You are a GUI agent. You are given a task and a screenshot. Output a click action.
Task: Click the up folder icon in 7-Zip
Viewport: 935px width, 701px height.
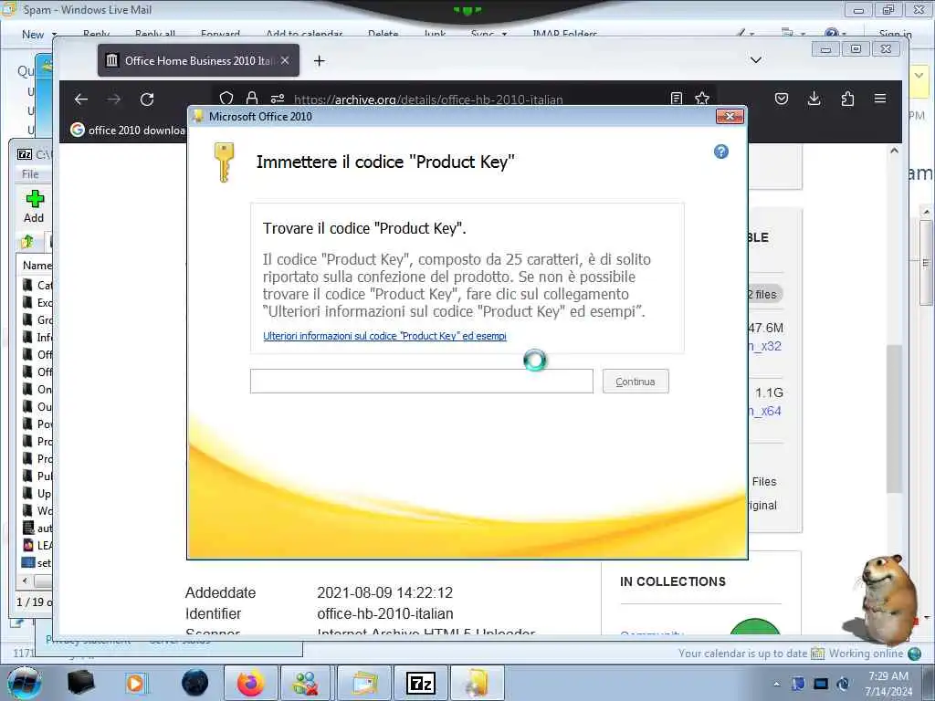click(x=27, y=242)
